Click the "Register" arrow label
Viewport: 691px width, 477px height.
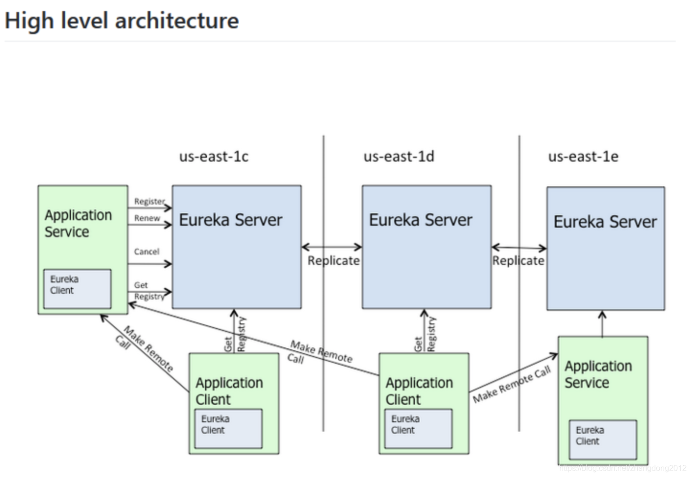[149, 201]
